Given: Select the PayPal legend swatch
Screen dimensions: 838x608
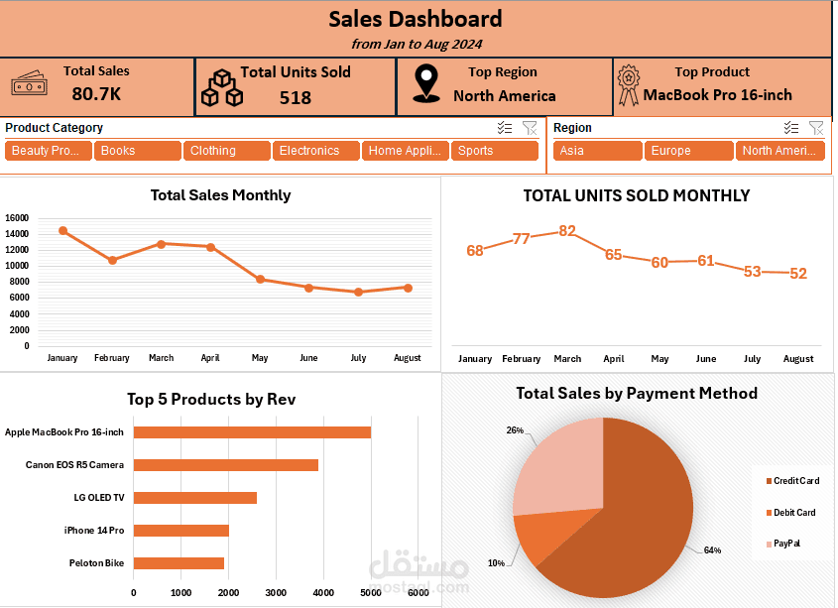Looking at the screenshot, I should [769, 544].
